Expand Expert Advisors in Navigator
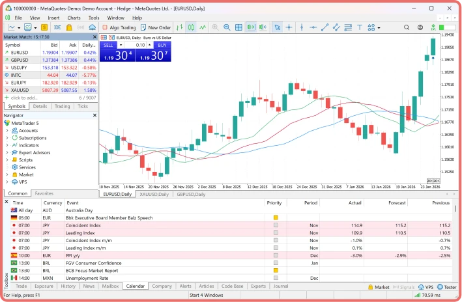The height and width of the screenshot is (302, 462). coord(7,152)
